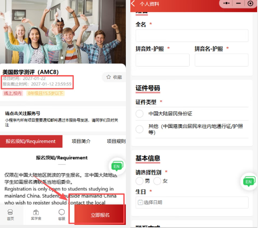
Task: Tap the EN chat bubble on profile form
Action: pyautogui.click(x=249, y=182)
